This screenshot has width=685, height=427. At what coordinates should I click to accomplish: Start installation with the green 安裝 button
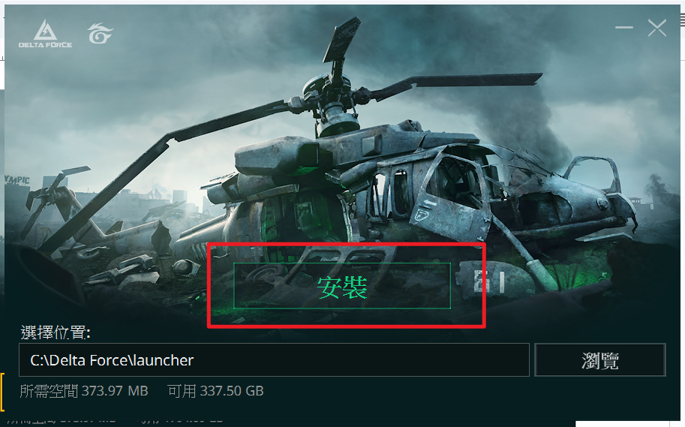click(342, 286)
